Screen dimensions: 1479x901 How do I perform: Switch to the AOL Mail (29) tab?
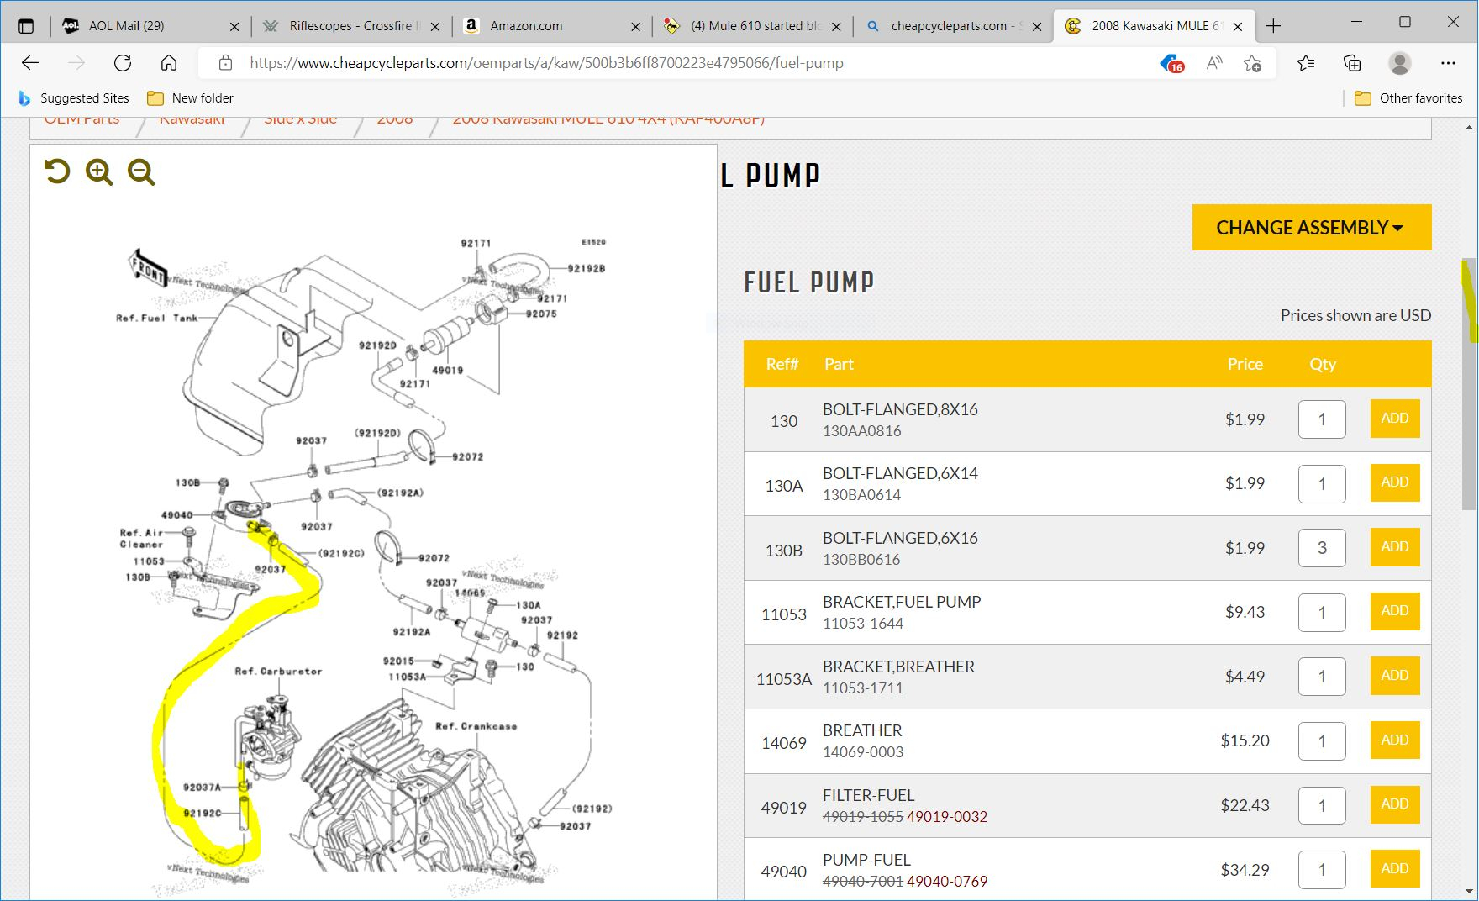151,26
